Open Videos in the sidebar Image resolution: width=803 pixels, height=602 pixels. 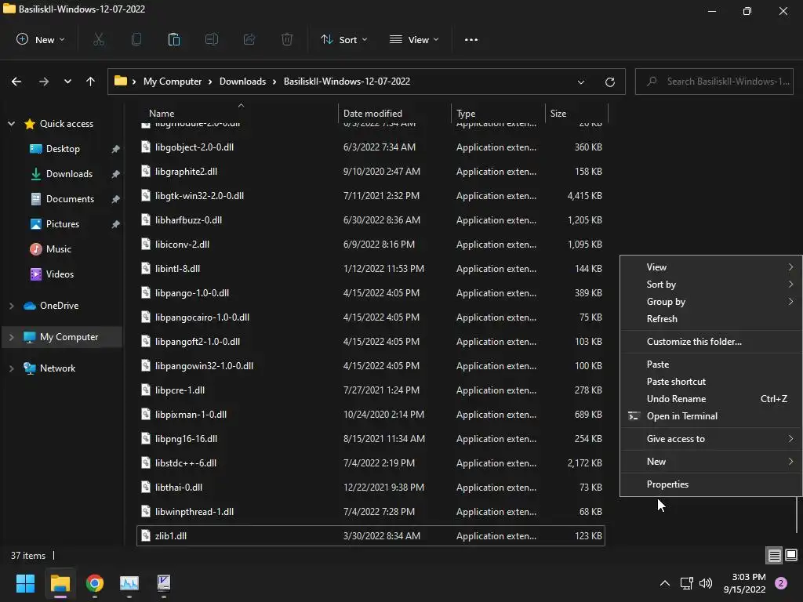pyautogui.click(x=60, y=274)
